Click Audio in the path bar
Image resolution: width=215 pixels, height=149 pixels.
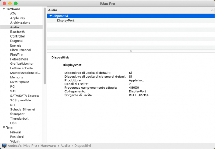pyautogui.click(x=65, y=146)
